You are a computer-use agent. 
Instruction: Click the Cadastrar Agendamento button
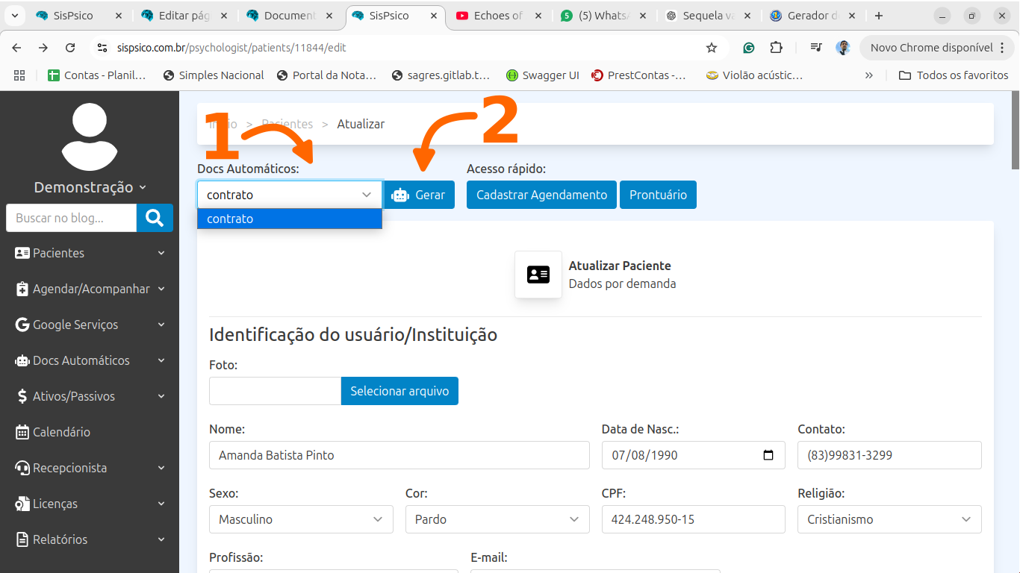point(541,195)
